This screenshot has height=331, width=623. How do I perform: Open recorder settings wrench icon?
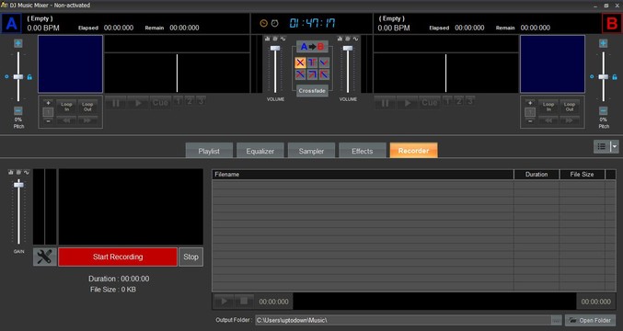pos(44,257)
